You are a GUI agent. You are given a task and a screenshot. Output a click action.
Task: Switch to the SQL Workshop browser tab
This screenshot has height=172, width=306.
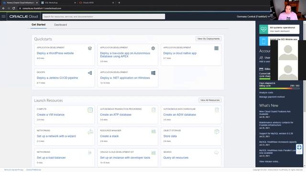point(58,3)
